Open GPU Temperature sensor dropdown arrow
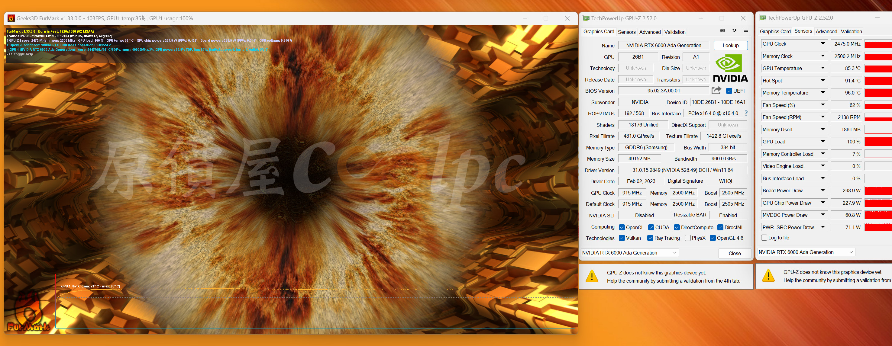The width and height of the screenshot is (892, 346). click(823, 68)
